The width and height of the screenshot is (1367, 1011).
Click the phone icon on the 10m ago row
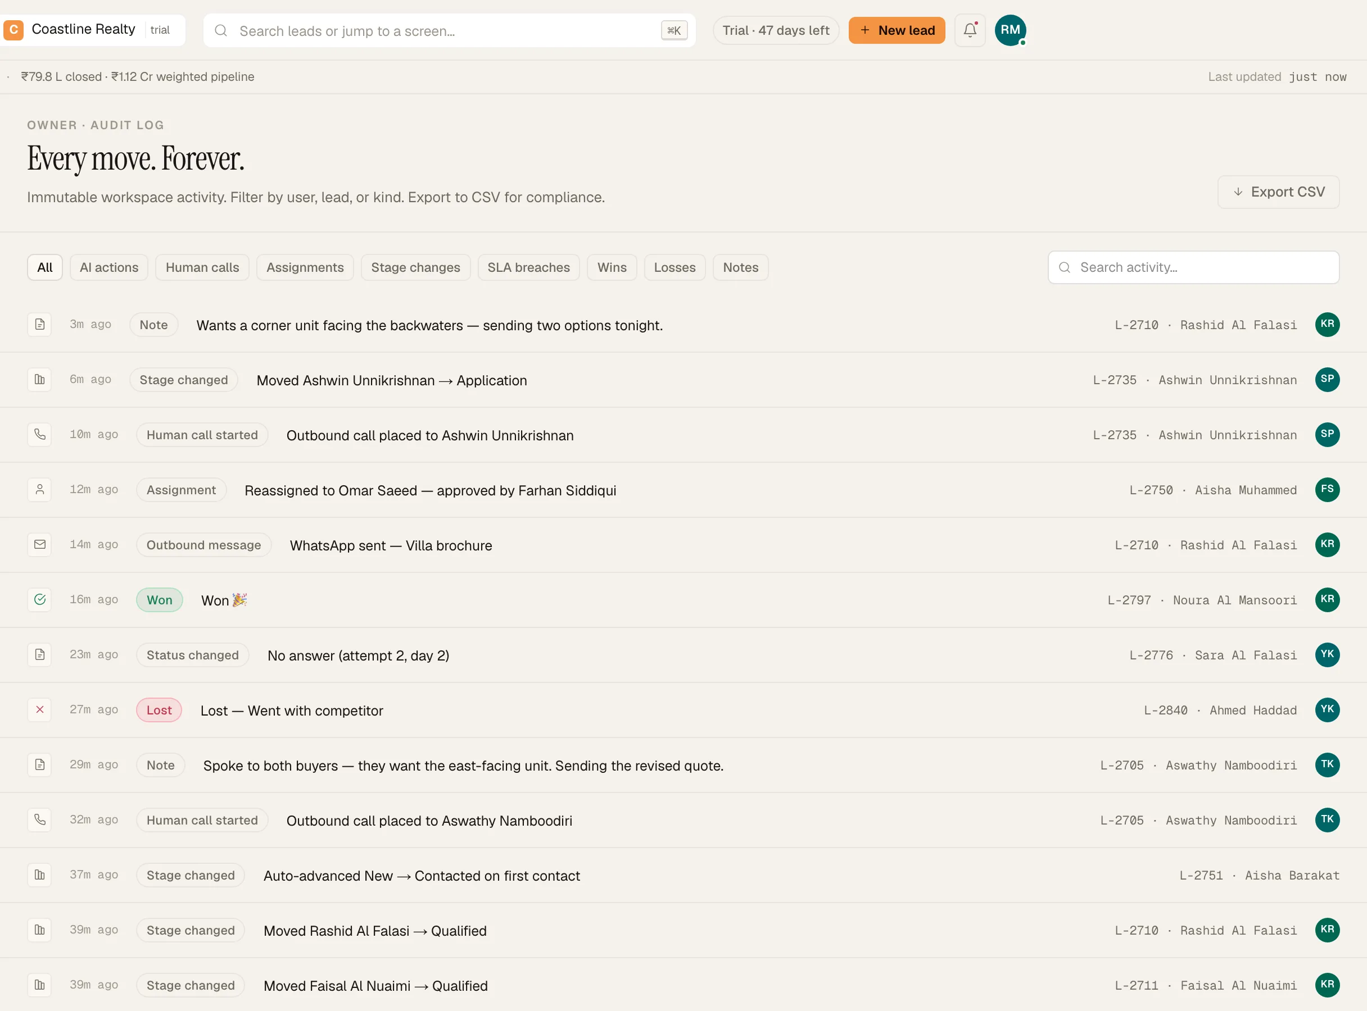(x=40, y=435)
